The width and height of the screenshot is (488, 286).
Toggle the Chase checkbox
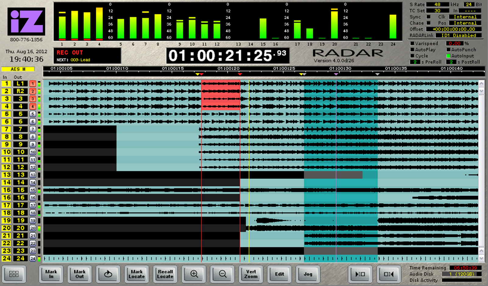pyautogui.click(x=428, y=23)
